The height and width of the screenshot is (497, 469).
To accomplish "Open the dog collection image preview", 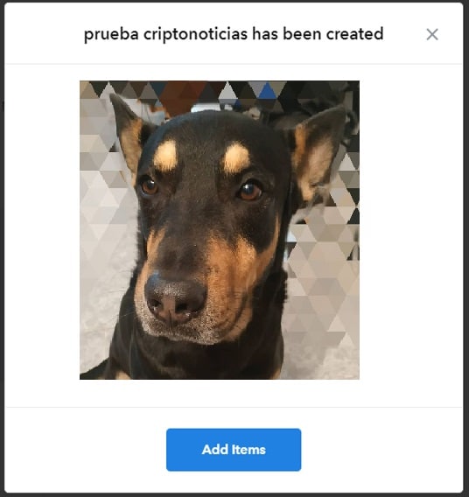I will tap(220, 230).
